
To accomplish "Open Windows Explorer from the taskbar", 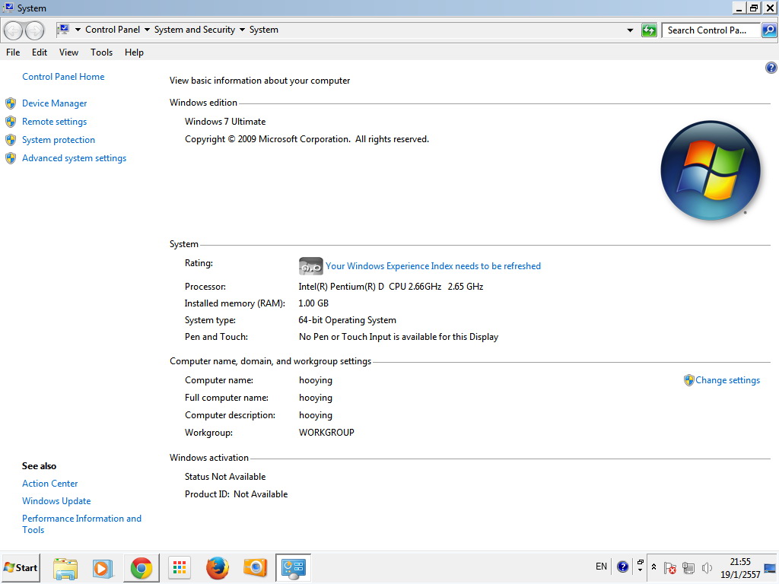I will 65,569.
